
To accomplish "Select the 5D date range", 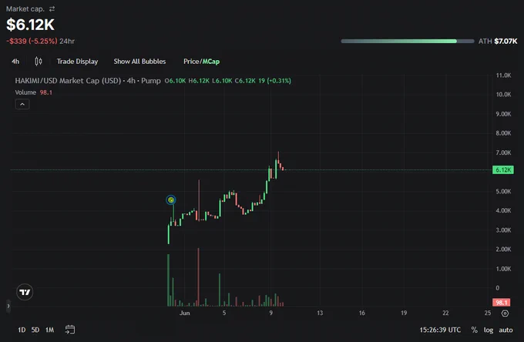I will [x=35, y=330].
